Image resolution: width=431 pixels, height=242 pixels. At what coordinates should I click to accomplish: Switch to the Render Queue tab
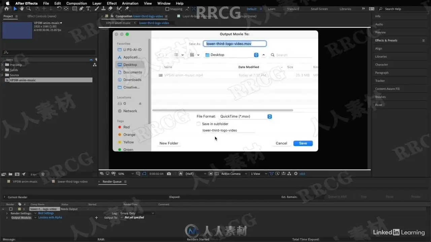[x=112, y=182]
